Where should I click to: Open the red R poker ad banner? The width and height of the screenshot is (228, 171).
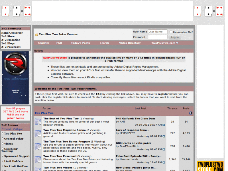click(15, 78)
